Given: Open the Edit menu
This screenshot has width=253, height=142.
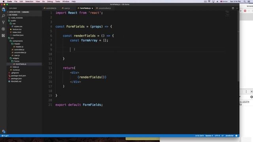Looking at the screenshot, I should pyautogui.click(x=21, y=2).
